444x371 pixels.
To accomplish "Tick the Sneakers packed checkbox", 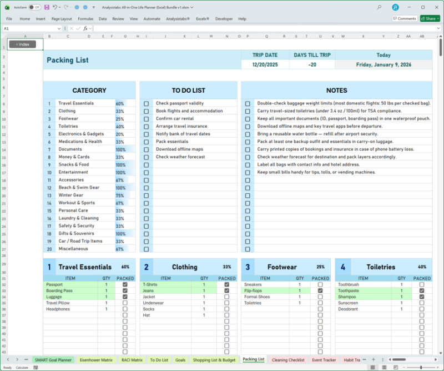I will [x=320, y=284].
